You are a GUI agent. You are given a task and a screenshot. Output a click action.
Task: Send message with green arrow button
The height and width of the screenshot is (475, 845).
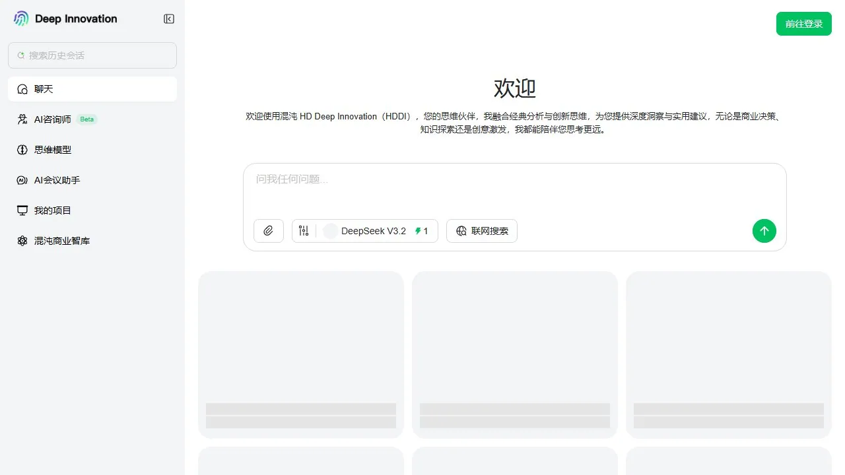pyautogui.click(x=764, y=231)
